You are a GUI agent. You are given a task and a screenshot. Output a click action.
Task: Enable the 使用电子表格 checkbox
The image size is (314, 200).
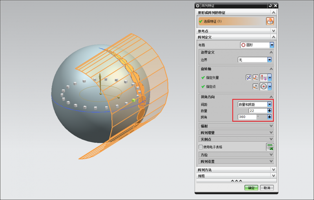(x=201, y=147)
